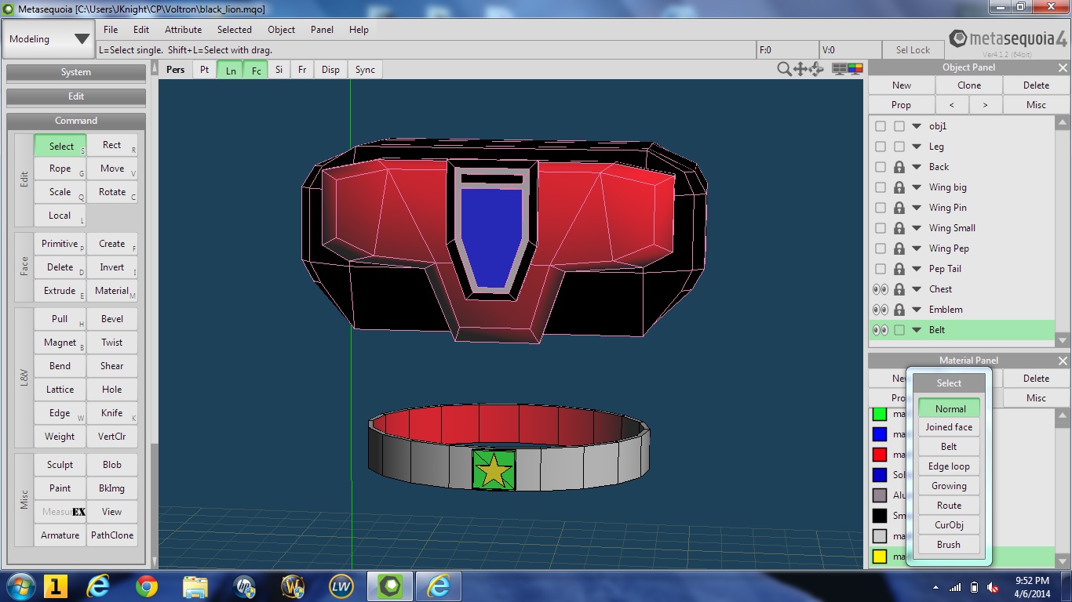Toggle the lock icon on Pep Tail

click(899, 269)
